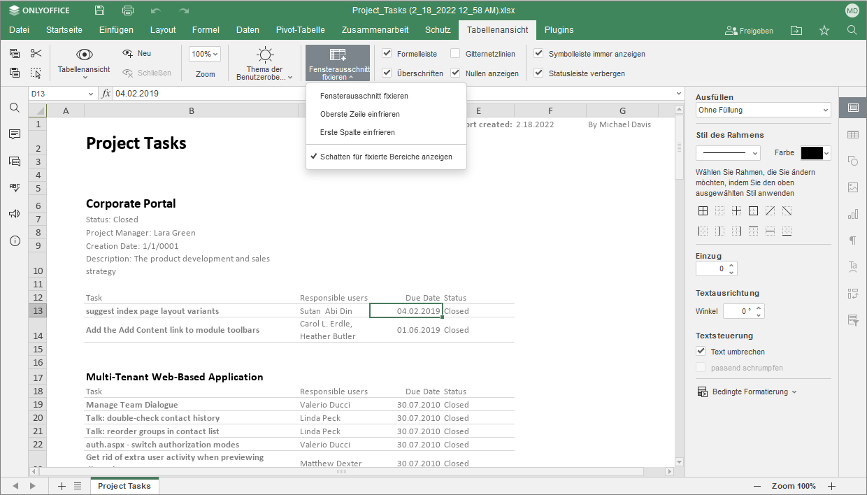Click the Freigeben share button
Image resolution: width=867 pixels, height=495 pixels.
(x=750, y=31)
